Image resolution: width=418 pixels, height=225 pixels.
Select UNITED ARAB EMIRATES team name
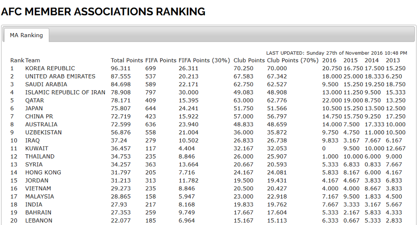60,76
